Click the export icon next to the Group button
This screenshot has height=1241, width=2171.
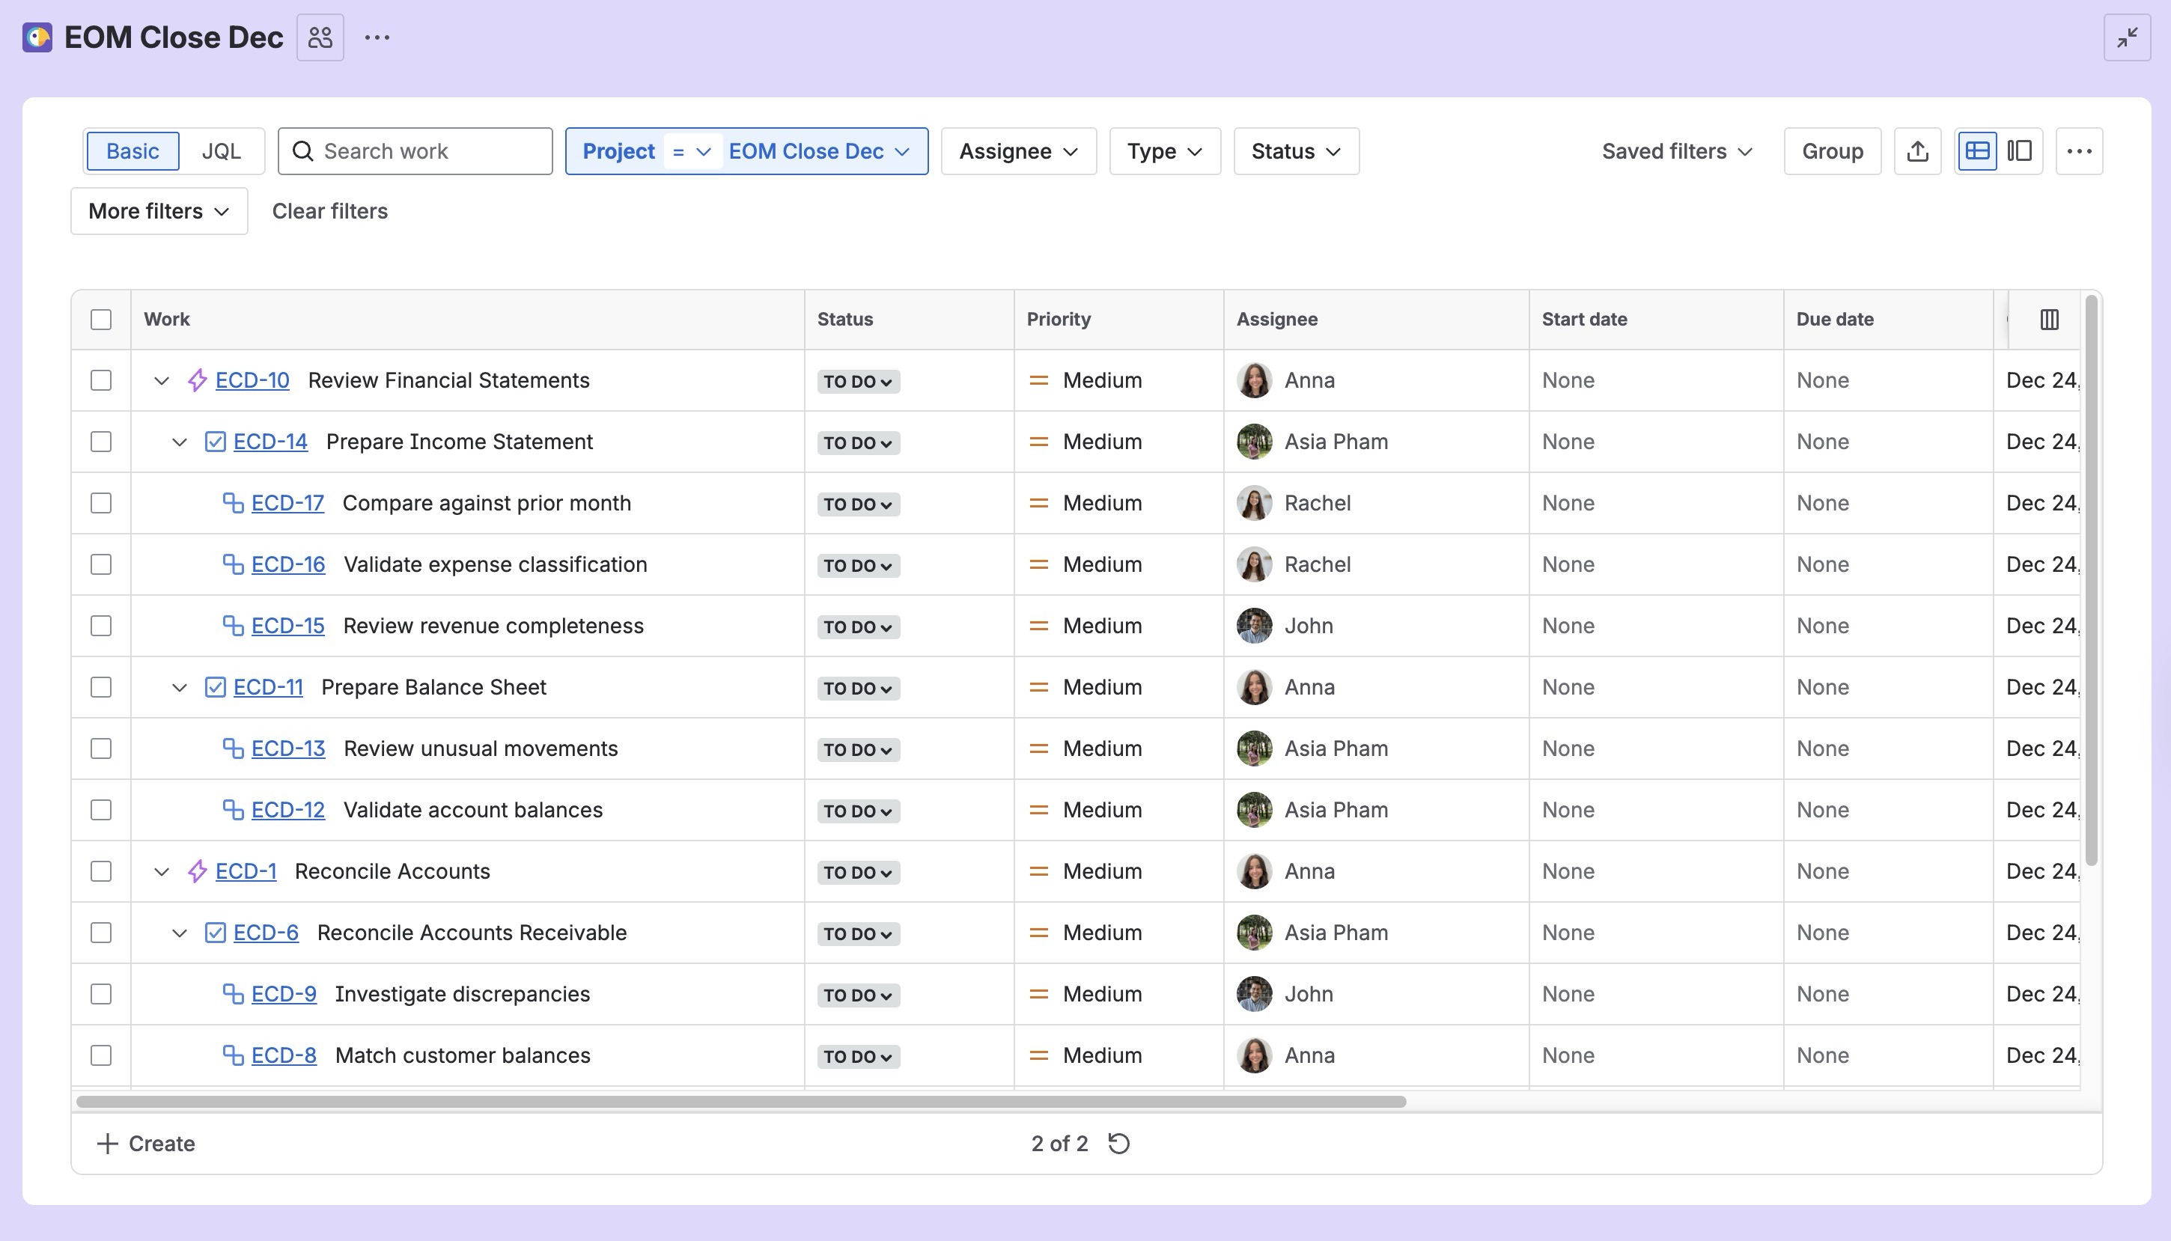click(1917, 151)
